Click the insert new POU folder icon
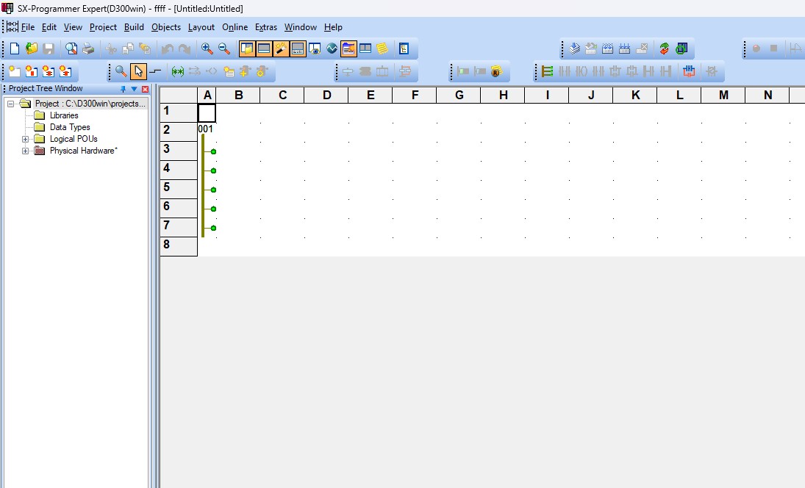This screenshot has width=805, height=488. pos(15,71)
